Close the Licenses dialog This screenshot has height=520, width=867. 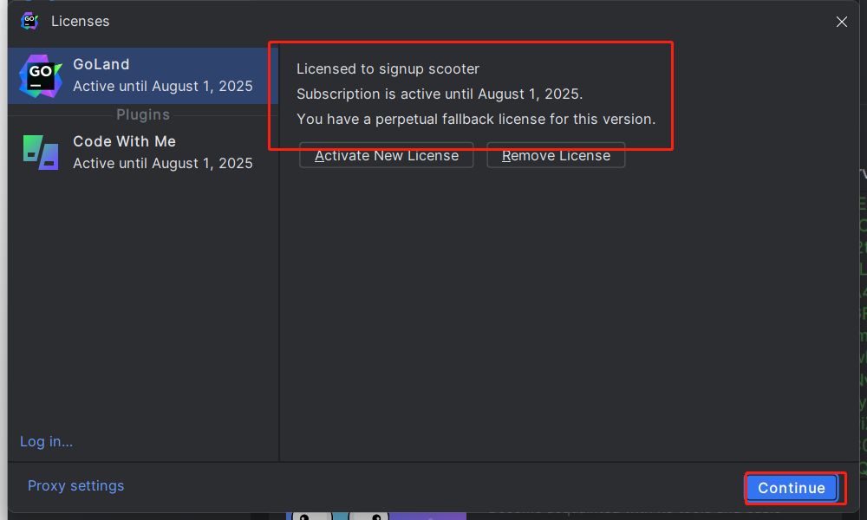841,22
